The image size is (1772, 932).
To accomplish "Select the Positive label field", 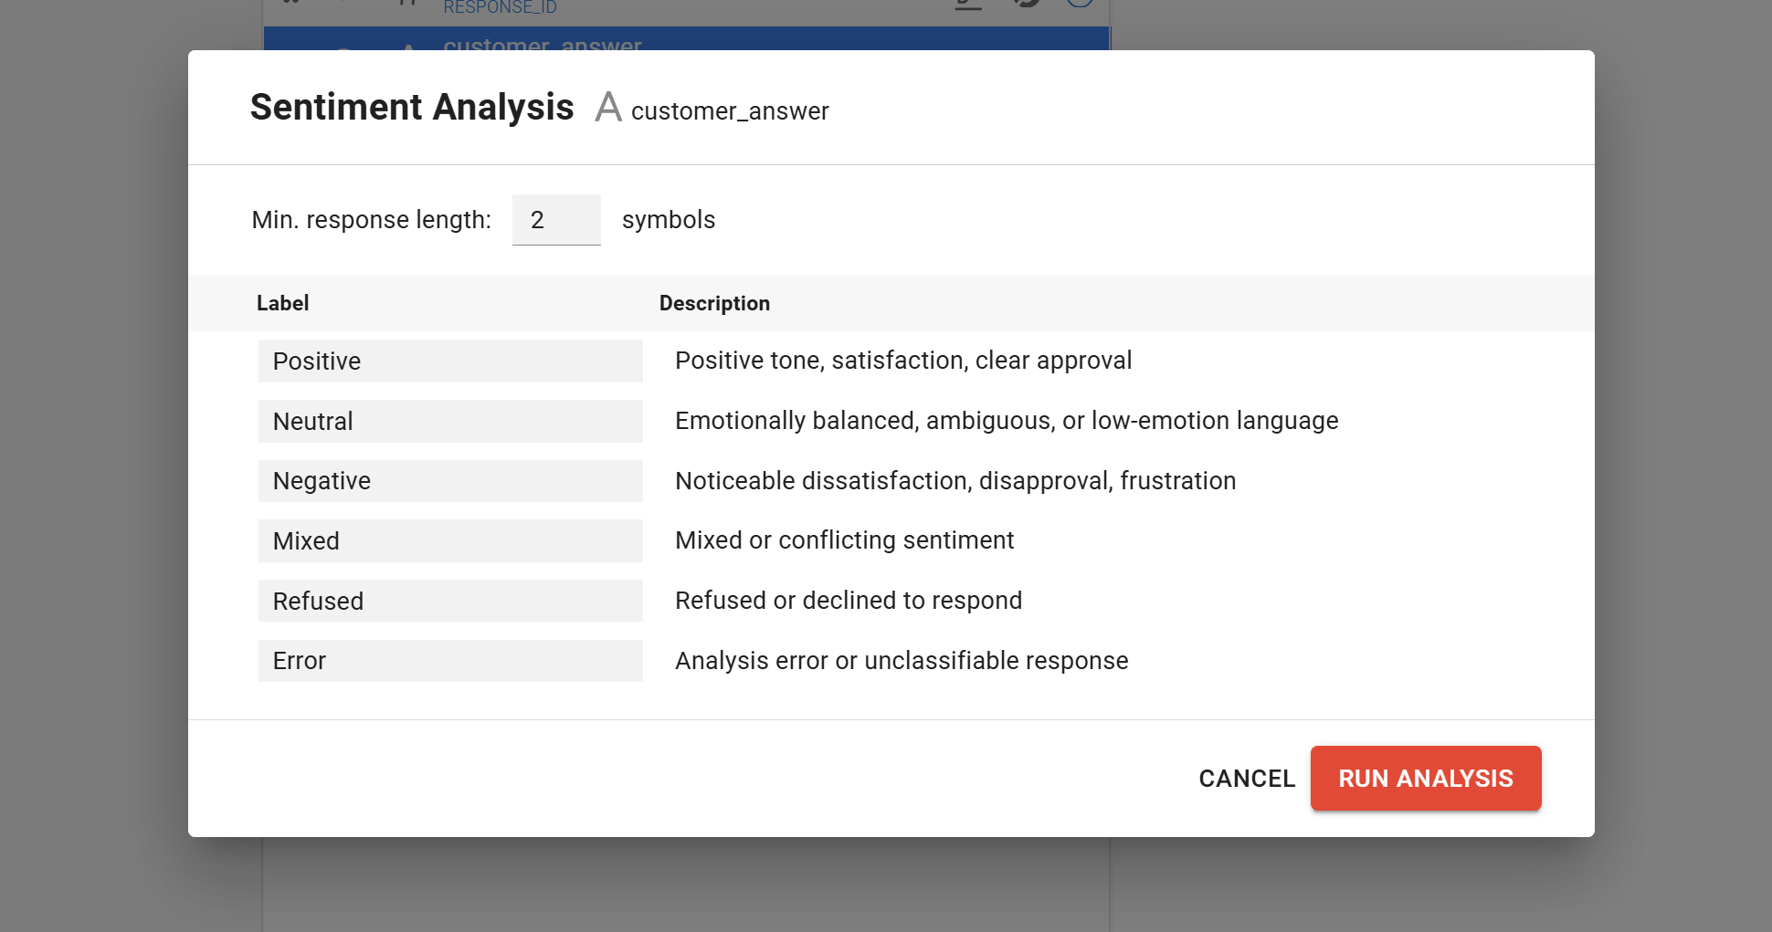I will (449, 361).
